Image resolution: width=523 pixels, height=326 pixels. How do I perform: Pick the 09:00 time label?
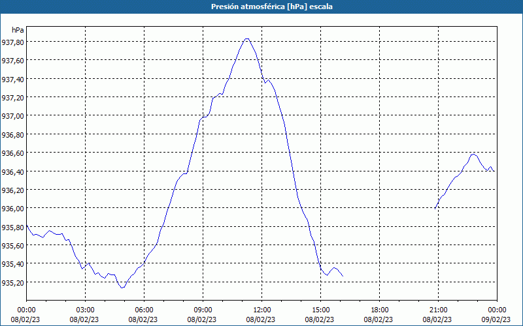[x=203, y=310]
